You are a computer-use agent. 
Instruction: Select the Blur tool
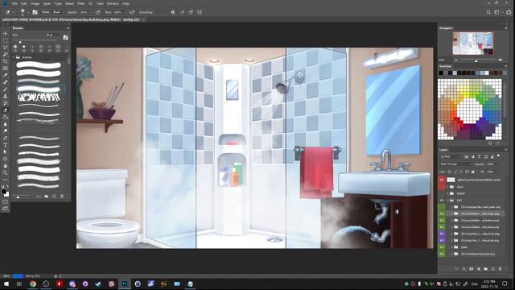[6, 124]
